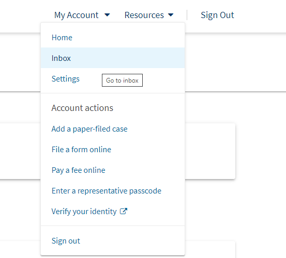The image size is (286, 258).
Task: Go to Home from account menu
Action: [x=62, y=38]
